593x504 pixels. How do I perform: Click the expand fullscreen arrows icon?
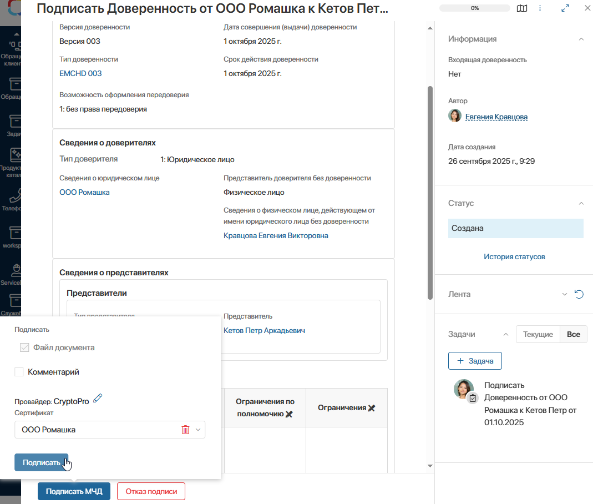(565, 8)
